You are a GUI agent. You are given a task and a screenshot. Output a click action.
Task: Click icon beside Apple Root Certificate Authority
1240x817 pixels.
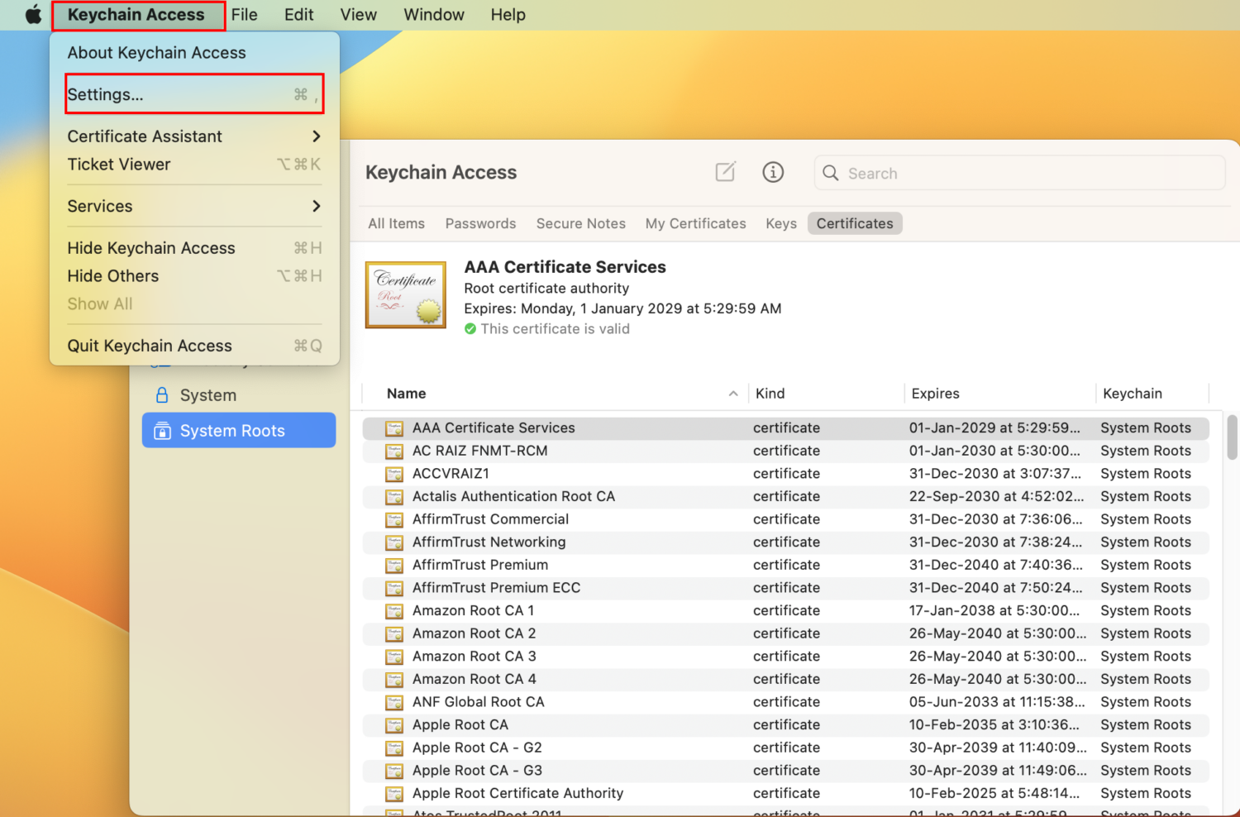tap(394, 794)
